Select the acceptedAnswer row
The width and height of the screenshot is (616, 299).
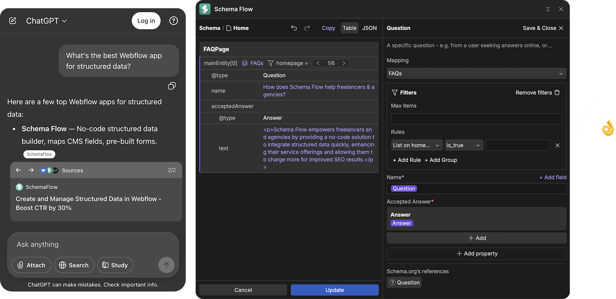point(289,106)
